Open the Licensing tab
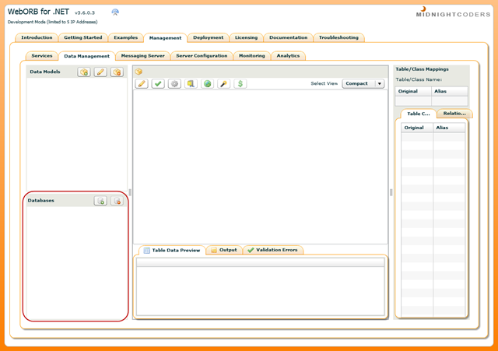The image size is (498, 351). pos(246,37)
